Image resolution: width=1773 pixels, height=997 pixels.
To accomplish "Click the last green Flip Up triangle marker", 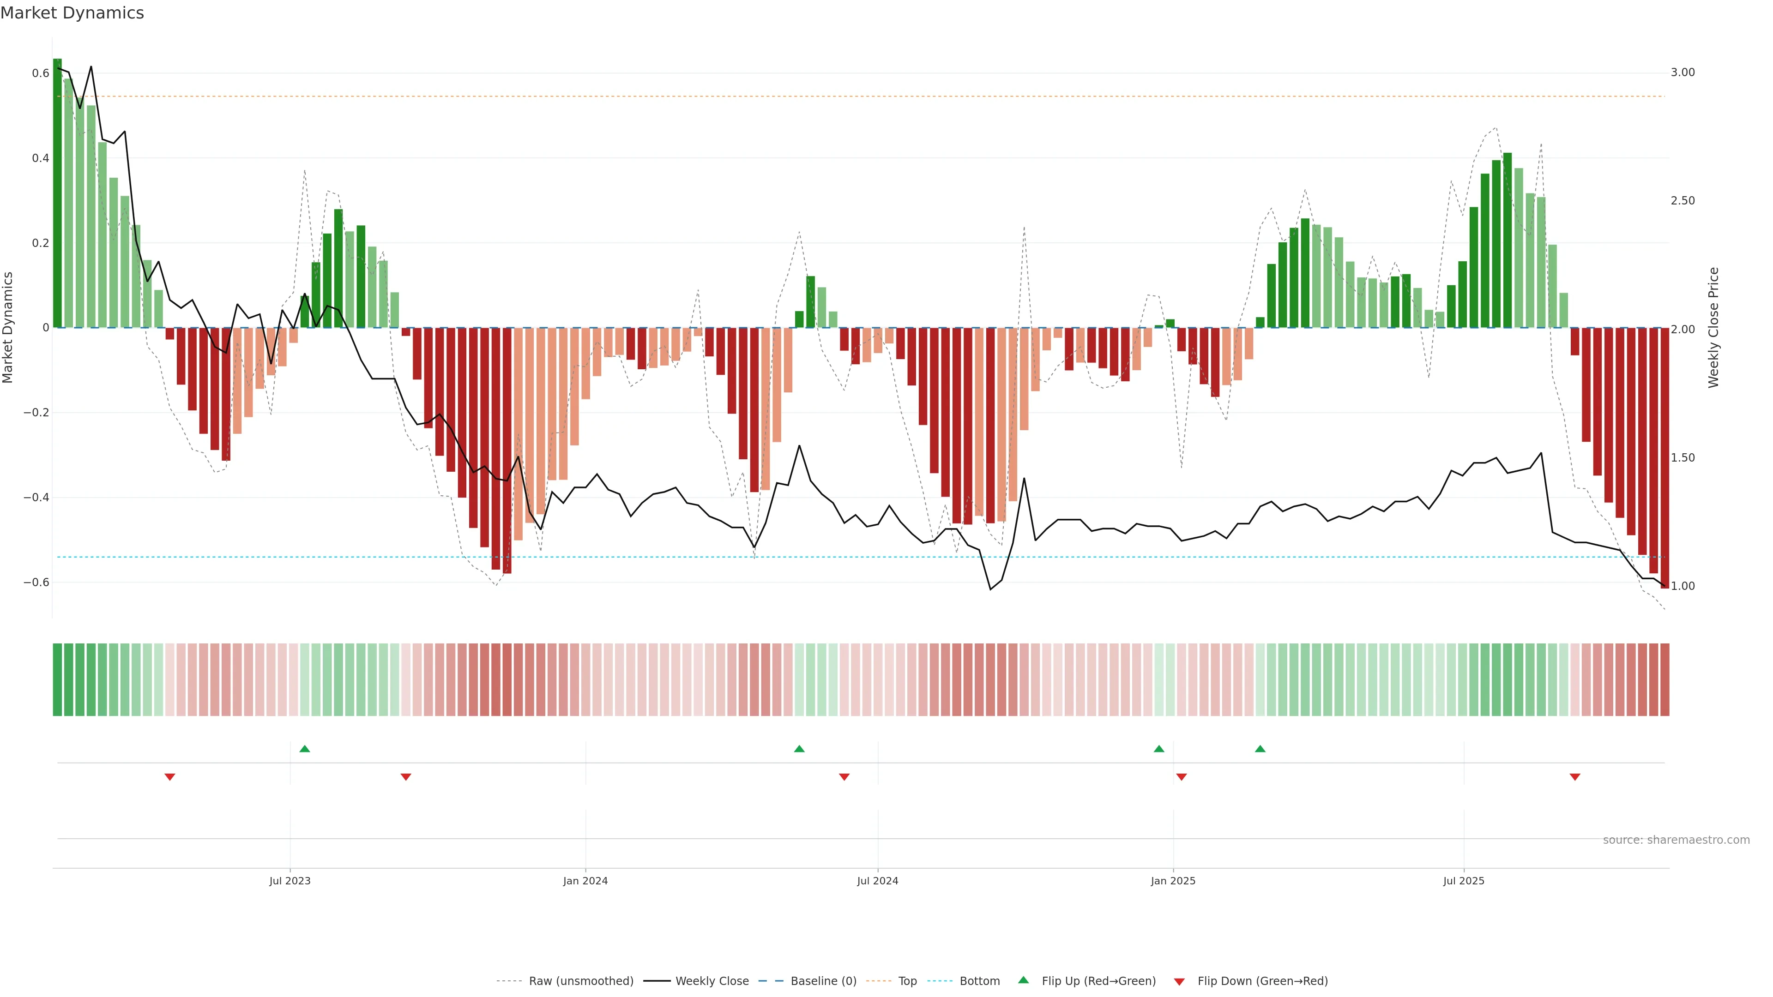I will 1260,749.
